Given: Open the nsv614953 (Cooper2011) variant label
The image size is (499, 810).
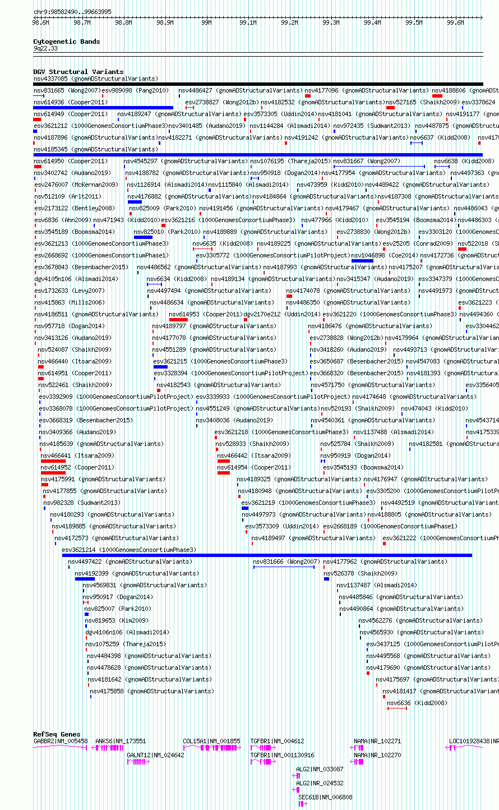Looking at the screenshot, I should click(206, 314).
